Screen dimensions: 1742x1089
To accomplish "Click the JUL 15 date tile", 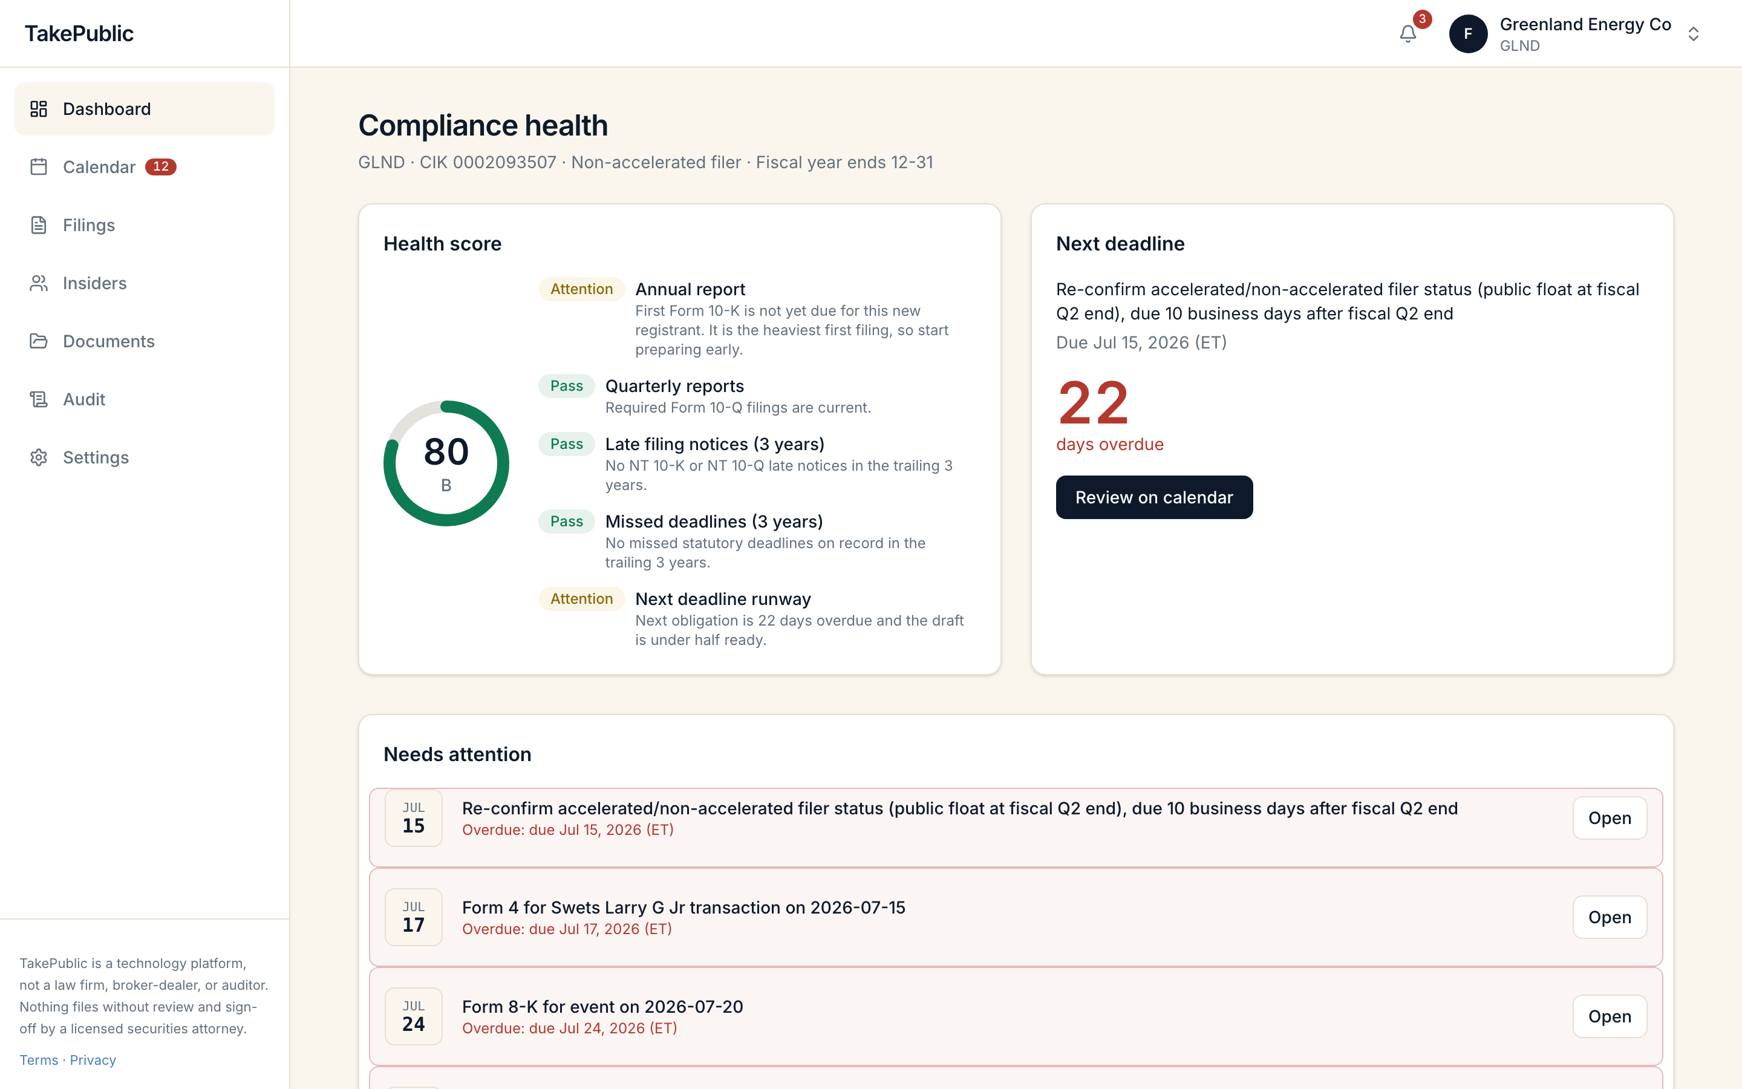I will pyautogui.click(x=413, y=818).
